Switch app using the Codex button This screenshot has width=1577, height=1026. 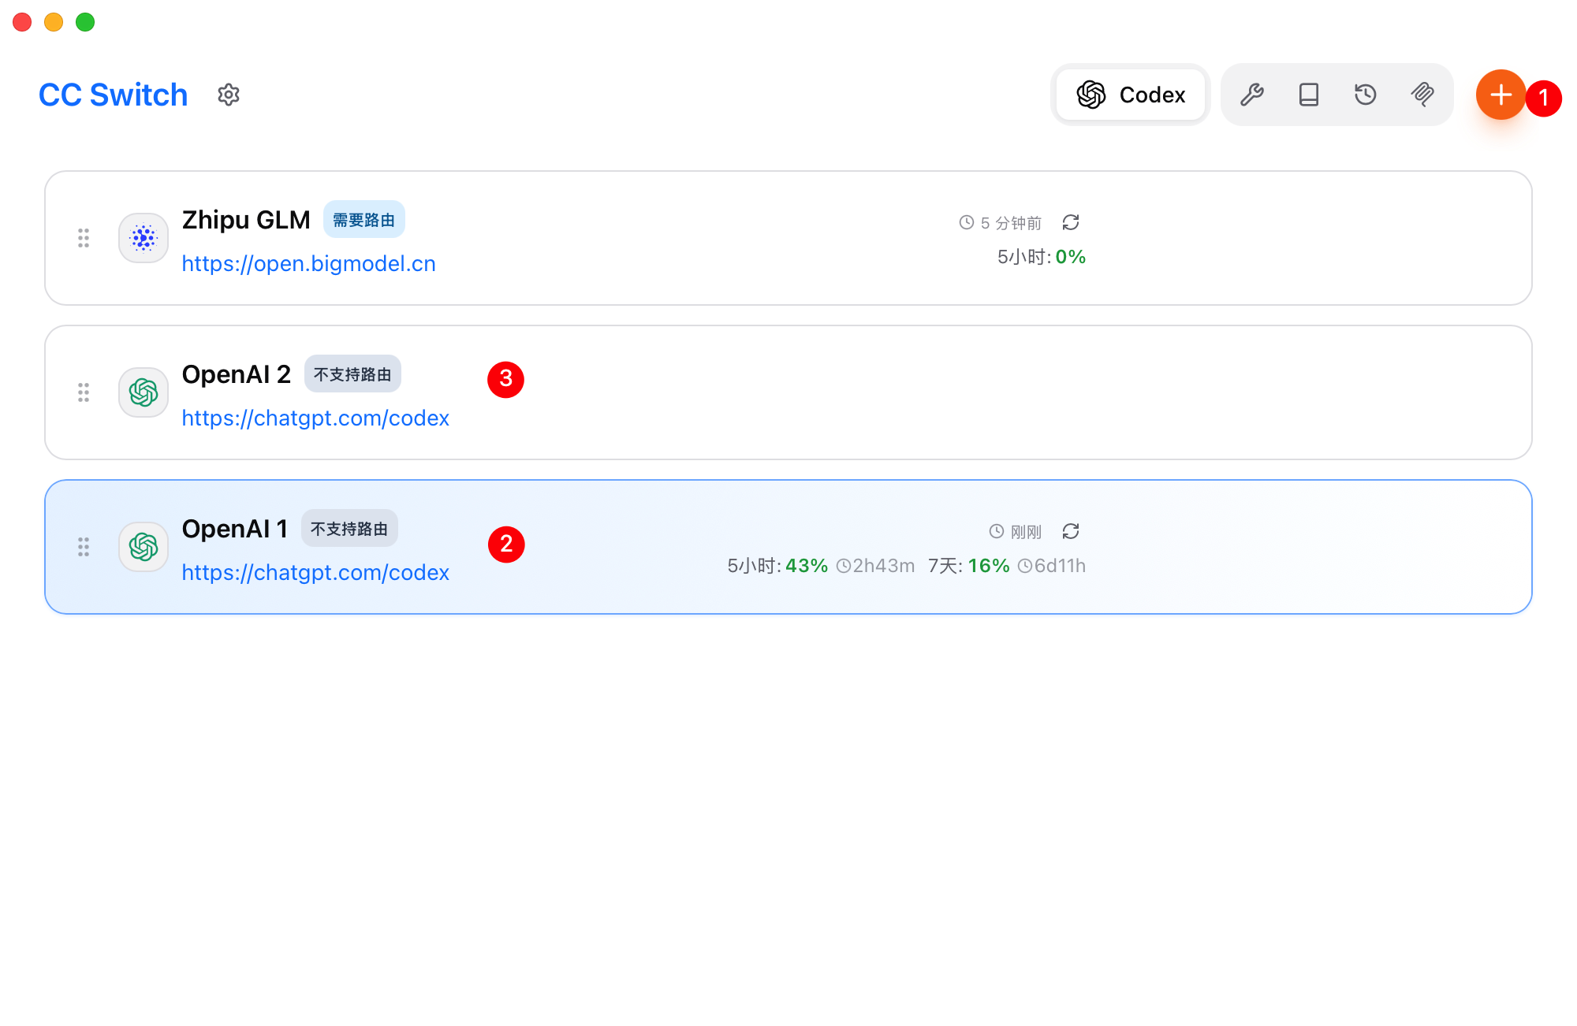1131,95
